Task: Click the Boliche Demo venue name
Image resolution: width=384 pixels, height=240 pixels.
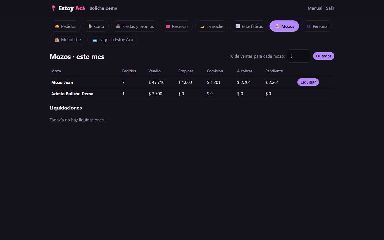Action: pyautogui.click(x=103, y=8)
